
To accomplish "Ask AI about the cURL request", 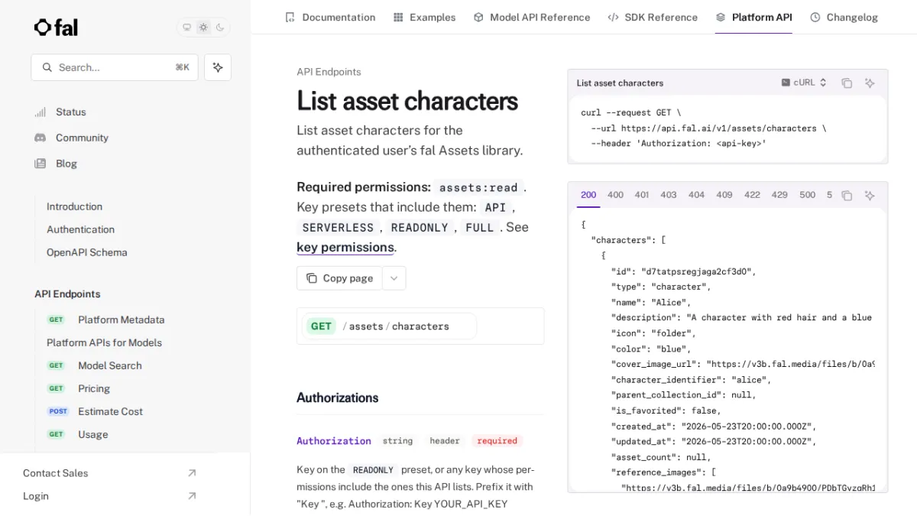I will [870, 83].
